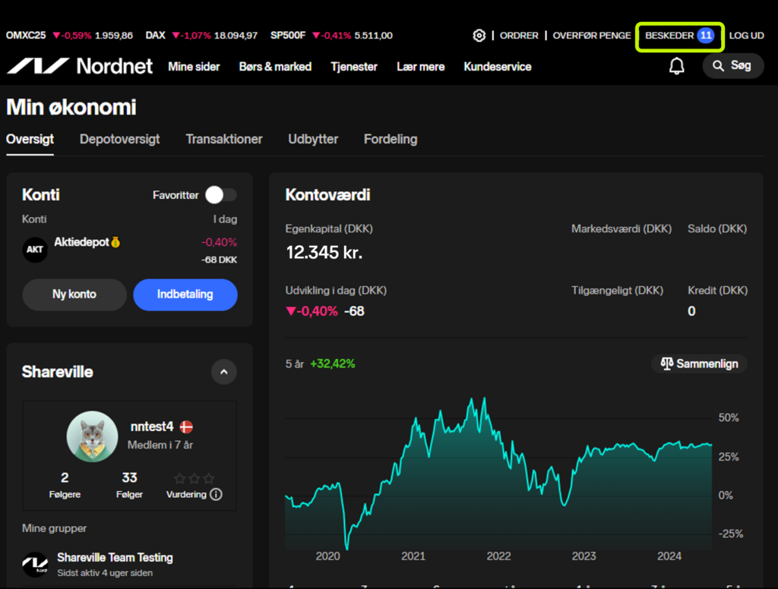The height and width of the screenshot is (589, 778).
Task: Click the SP500F index ticker
Action: click(x=331, y=36)
